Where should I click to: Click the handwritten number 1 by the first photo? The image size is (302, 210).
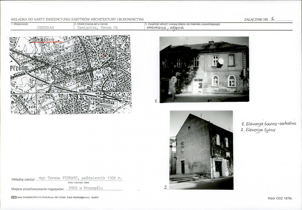click(x=156, y=101)
